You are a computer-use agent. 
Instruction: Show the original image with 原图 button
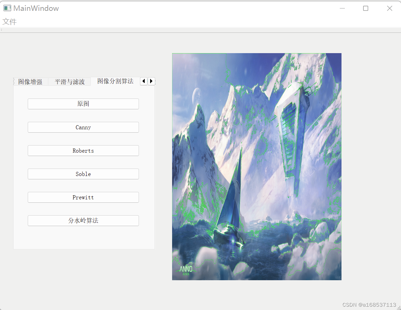point(84,104)
